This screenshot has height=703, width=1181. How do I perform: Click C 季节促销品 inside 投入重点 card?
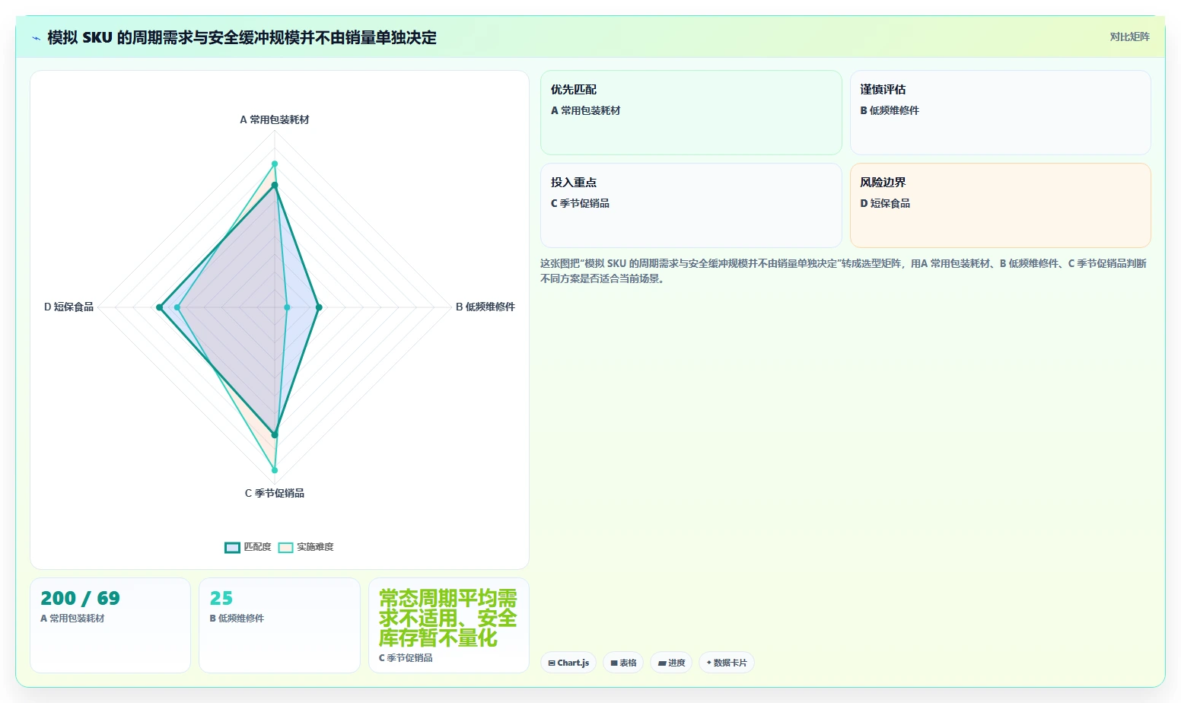580,203
